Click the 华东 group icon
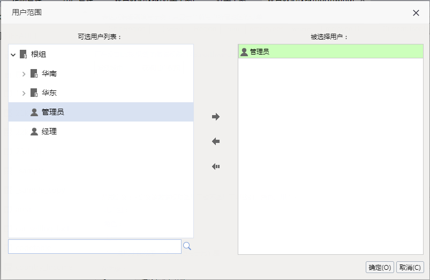The image size is (430, 280). tap(34, 93)
